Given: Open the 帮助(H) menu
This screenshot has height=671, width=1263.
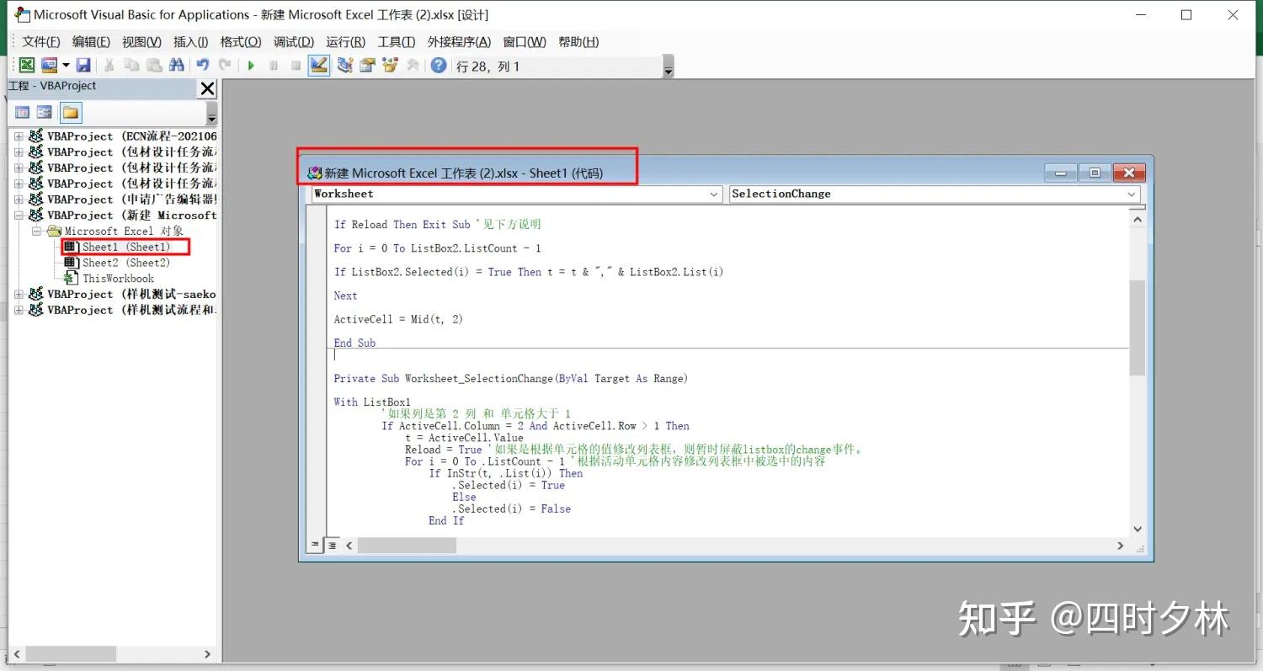Looking at the screenshot, I should (x=578, y=41).
